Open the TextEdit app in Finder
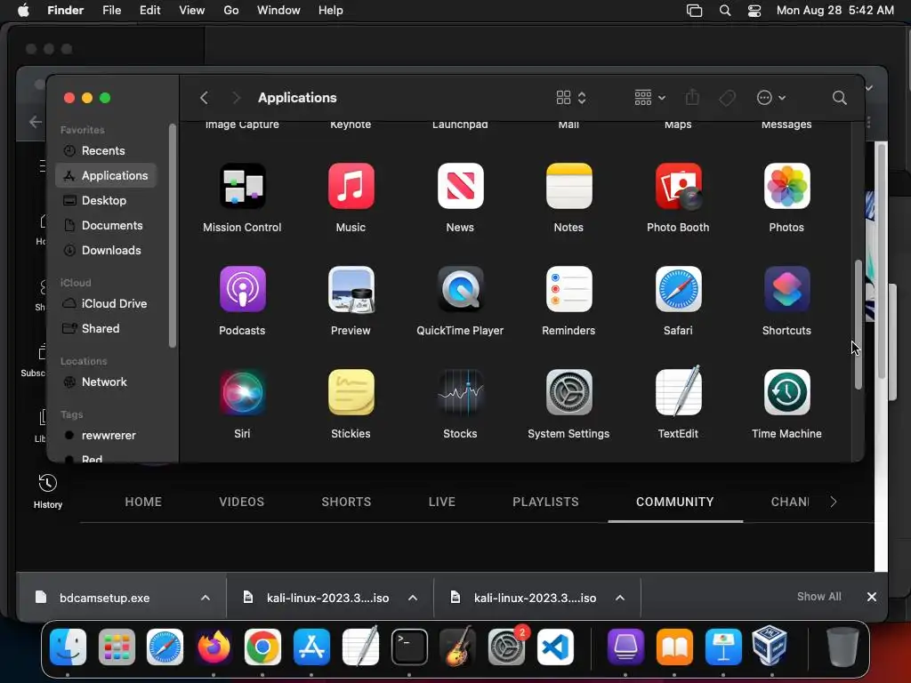911x683 pixels. (x=678, y=391)
